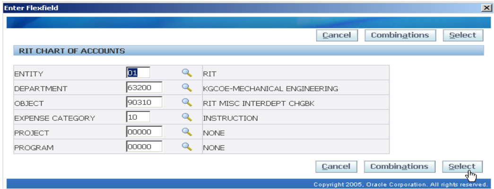Confirm with the bottom Select button

(x=462, y=166)
